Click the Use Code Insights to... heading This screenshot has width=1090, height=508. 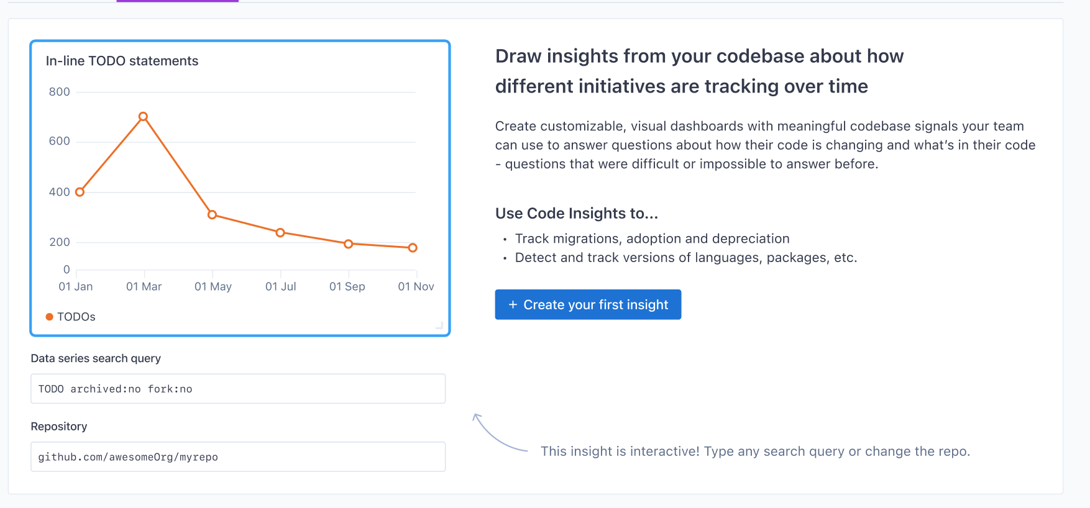577,214
